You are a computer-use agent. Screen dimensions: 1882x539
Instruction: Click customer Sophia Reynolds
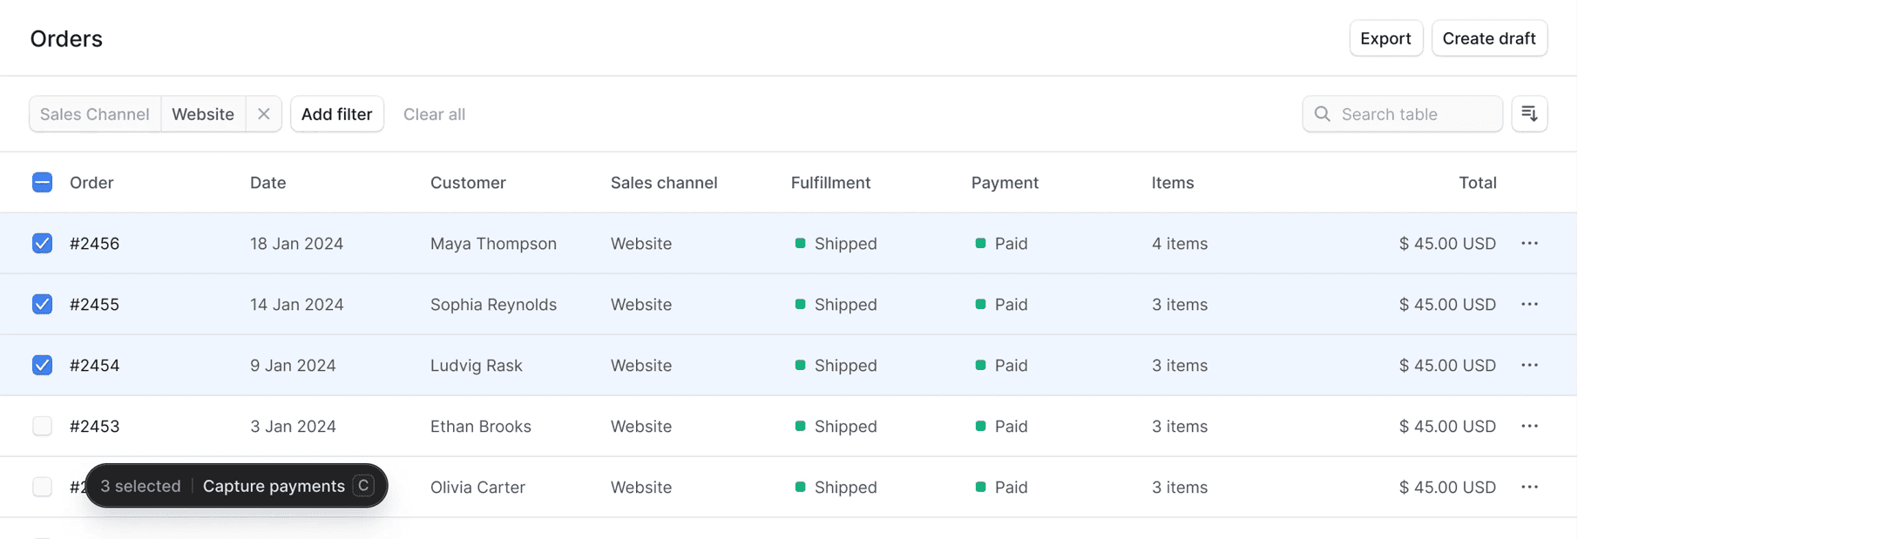(x=493, y=305)
